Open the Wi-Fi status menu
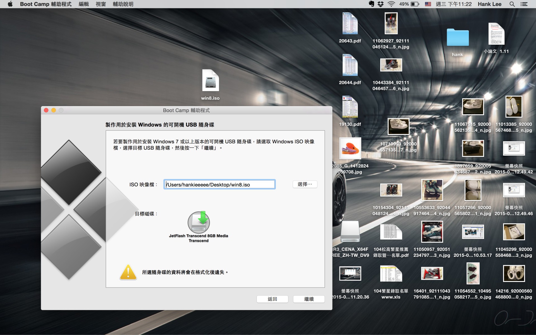 click(391, 4)
